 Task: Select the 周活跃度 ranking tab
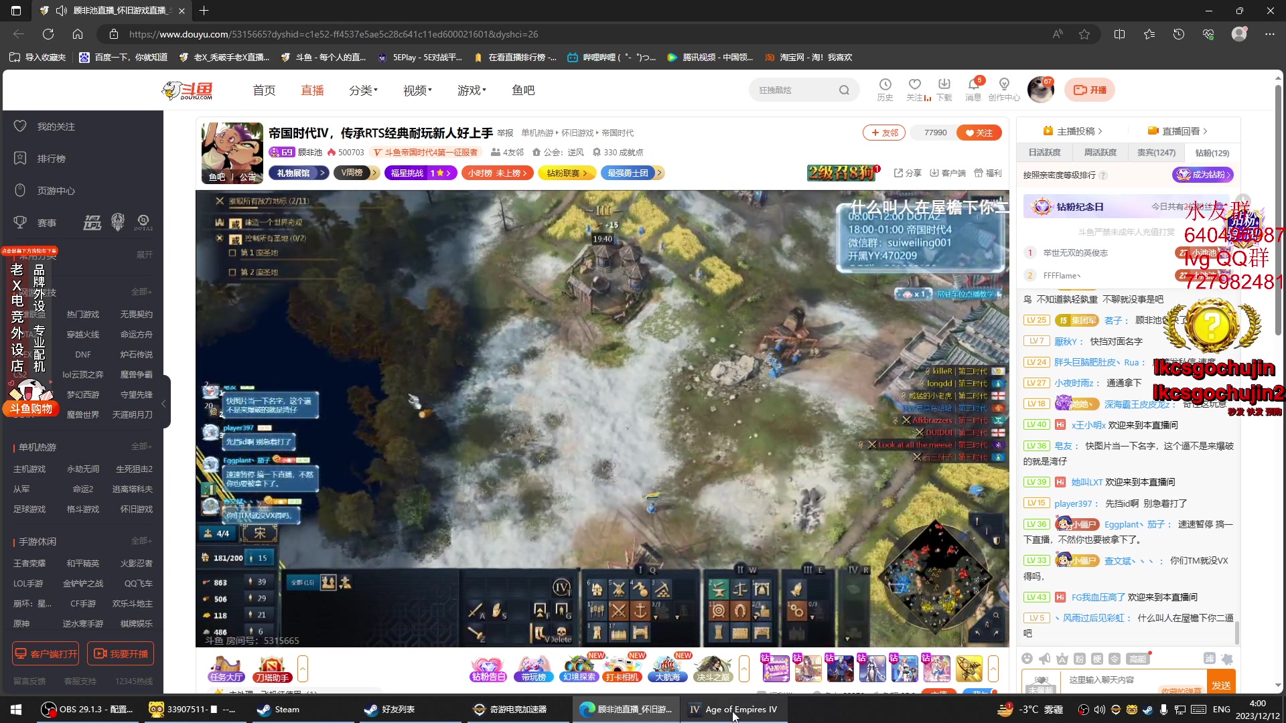1100,153
